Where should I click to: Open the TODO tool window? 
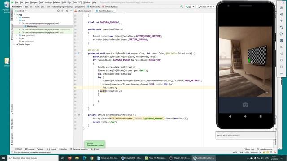(18, 149)
